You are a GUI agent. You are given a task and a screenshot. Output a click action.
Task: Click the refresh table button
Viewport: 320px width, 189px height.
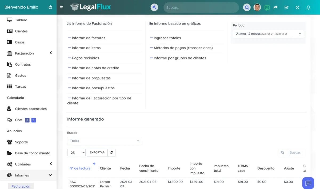tap(111, 152)
